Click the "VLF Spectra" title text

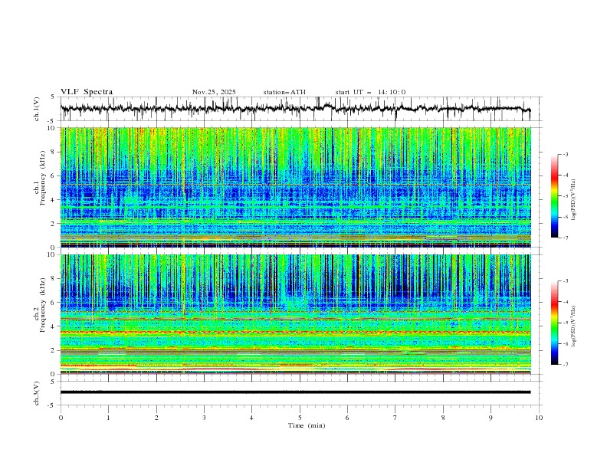[x=87, y=92]
